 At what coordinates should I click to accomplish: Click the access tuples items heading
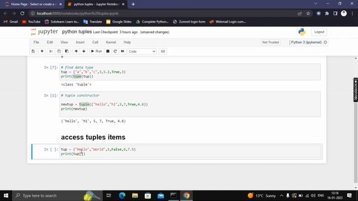[93, 137]
